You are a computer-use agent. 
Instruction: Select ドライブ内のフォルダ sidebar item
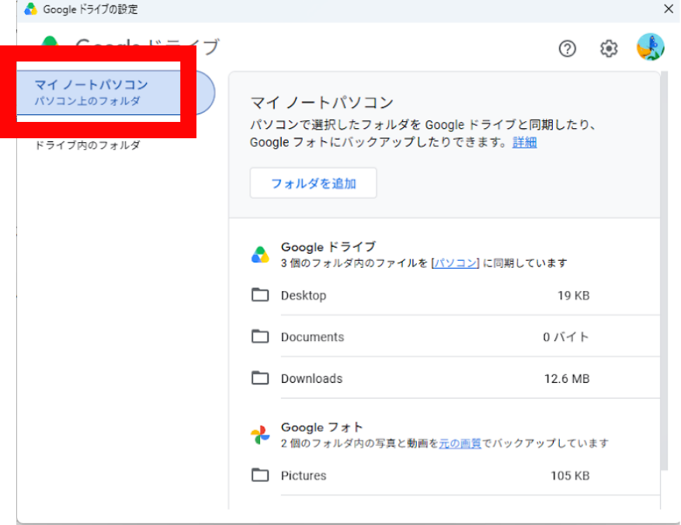click(87, 145)
